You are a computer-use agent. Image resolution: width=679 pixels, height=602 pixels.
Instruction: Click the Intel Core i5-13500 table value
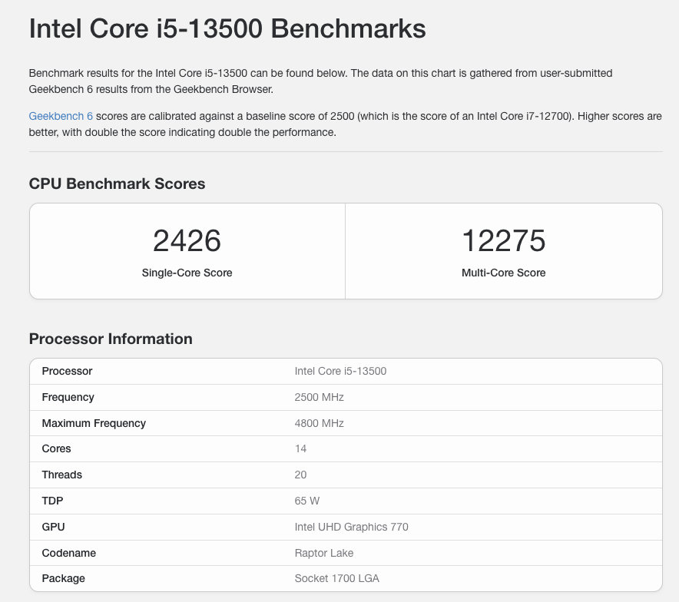click(x=340, y=371)
